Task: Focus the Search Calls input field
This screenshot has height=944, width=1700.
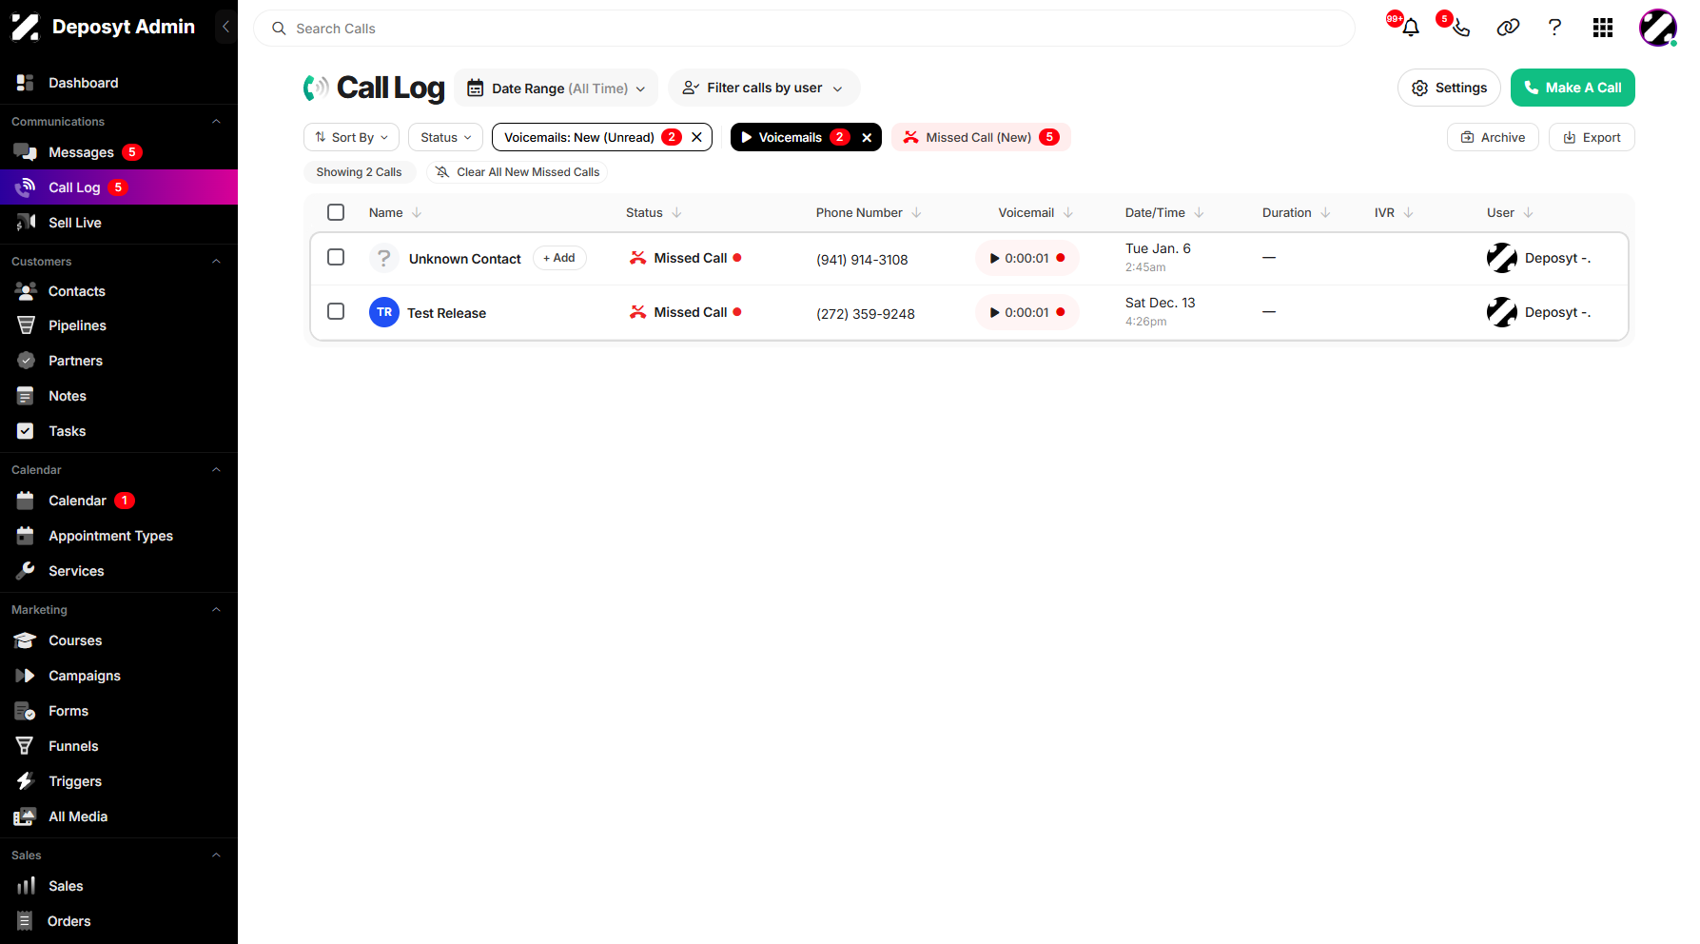Action: [x=804, y=29]
